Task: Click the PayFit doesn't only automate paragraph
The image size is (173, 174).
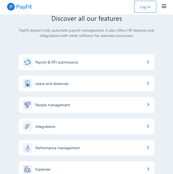Action: pos(86,33)
